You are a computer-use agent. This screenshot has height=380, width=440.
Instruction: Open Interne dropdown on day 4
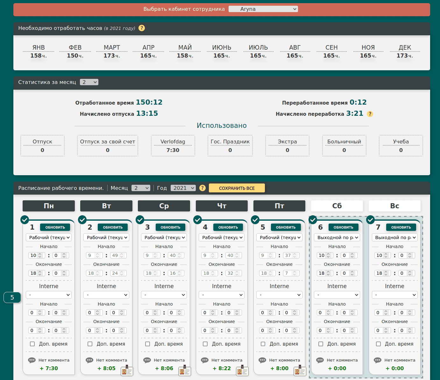(222, 295)
